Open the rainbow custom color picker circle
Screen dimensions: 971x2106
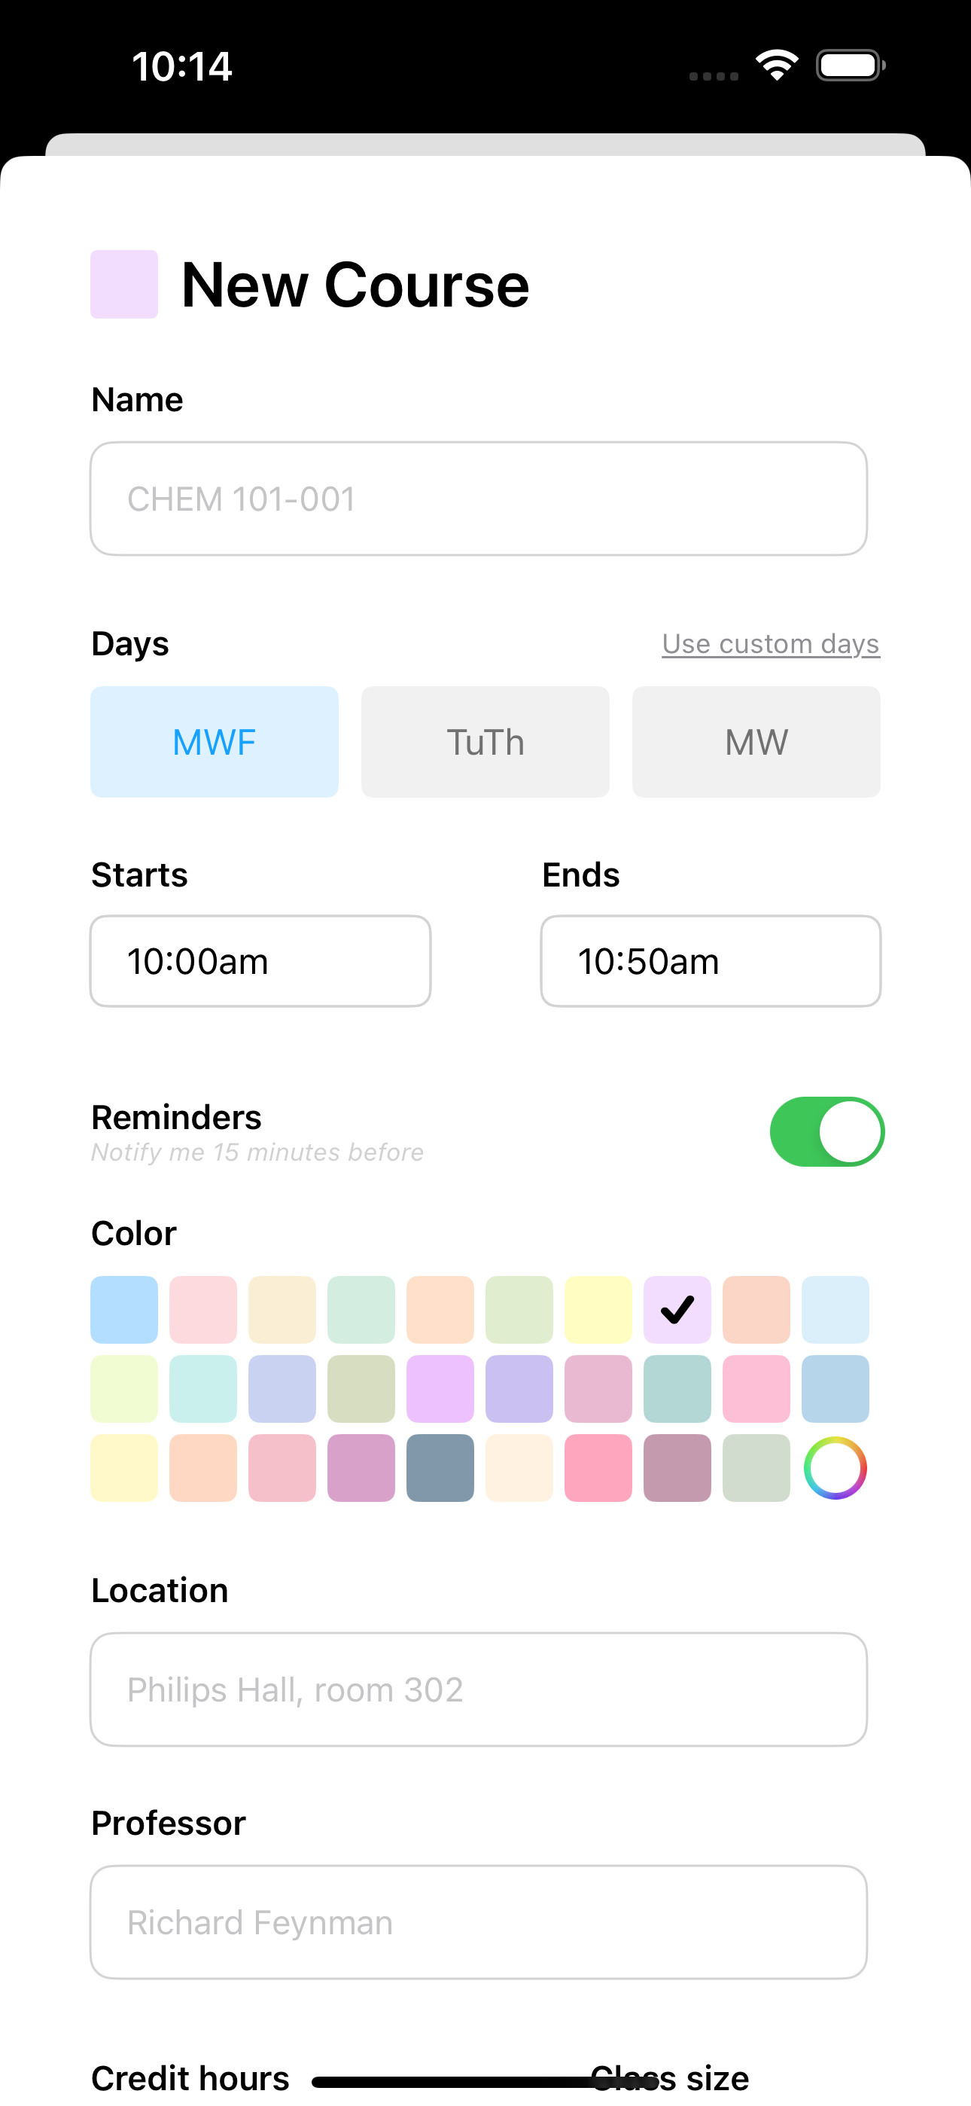click(835, 1467)
